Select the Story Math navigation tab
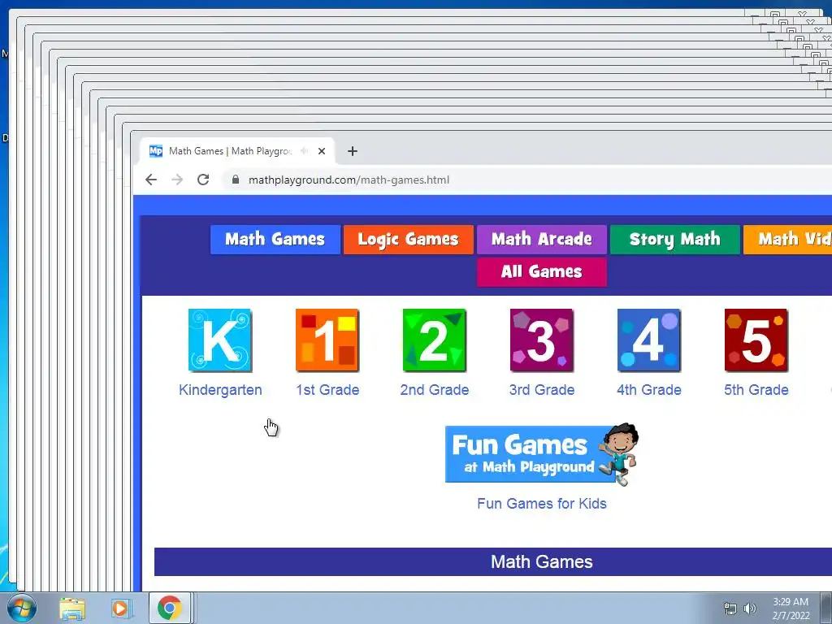This screenshot has height=624, width=832. 675,240
